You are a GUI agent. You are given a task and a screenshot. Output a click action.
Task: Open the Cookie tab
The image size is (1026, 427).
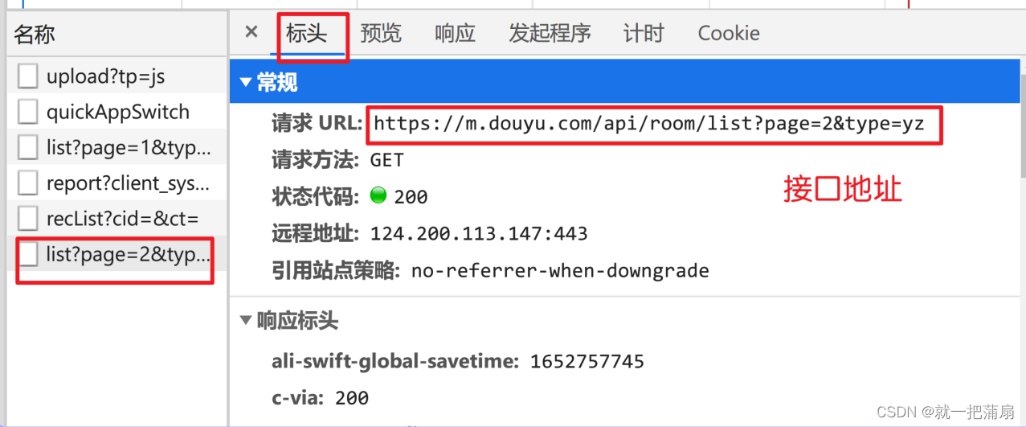pos(729,33)
